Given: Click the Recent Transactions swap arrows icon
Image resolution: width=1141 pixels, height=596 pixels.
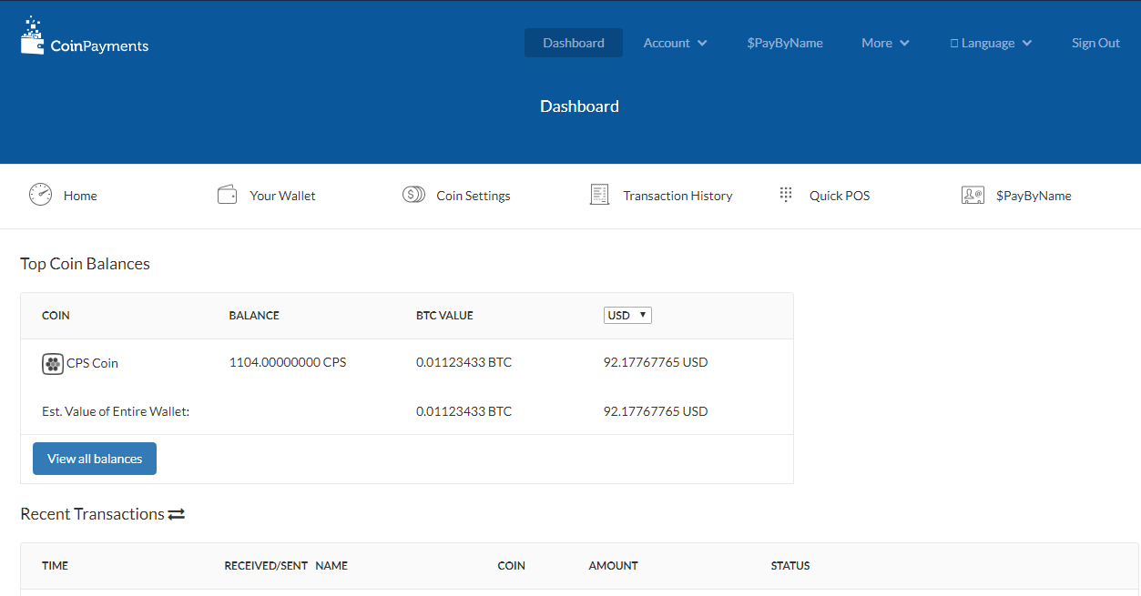Looking at the screenshot, I should (x=177, y=515).
